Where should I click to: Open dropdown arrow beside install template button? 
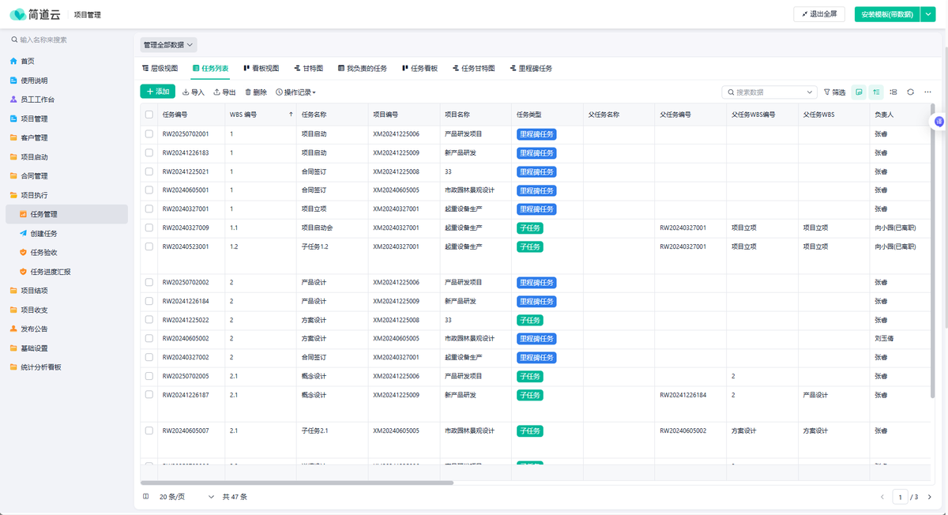click(927, 14)
